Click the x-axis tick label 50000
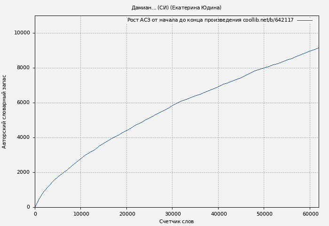 [x=264, y=214]
